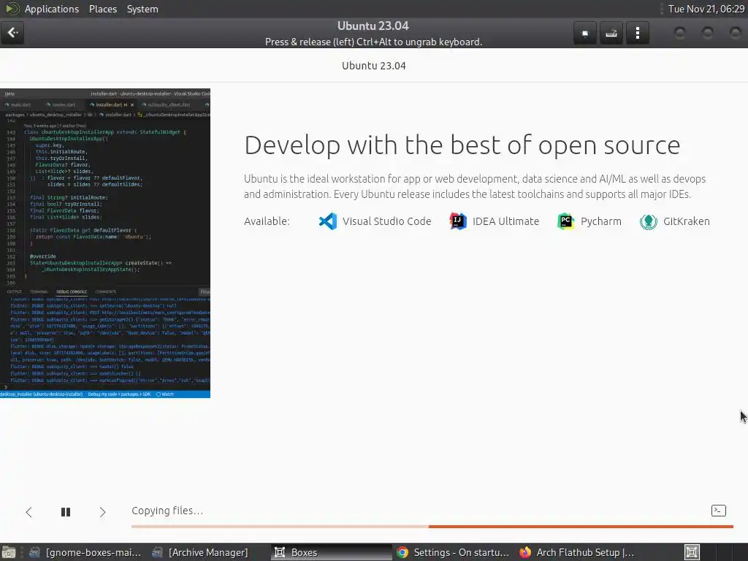Viewport: 748px width, 561px height.
Task: Click the Ubuntu 23.04 header bar title
Action: click(x=373, y=26)
